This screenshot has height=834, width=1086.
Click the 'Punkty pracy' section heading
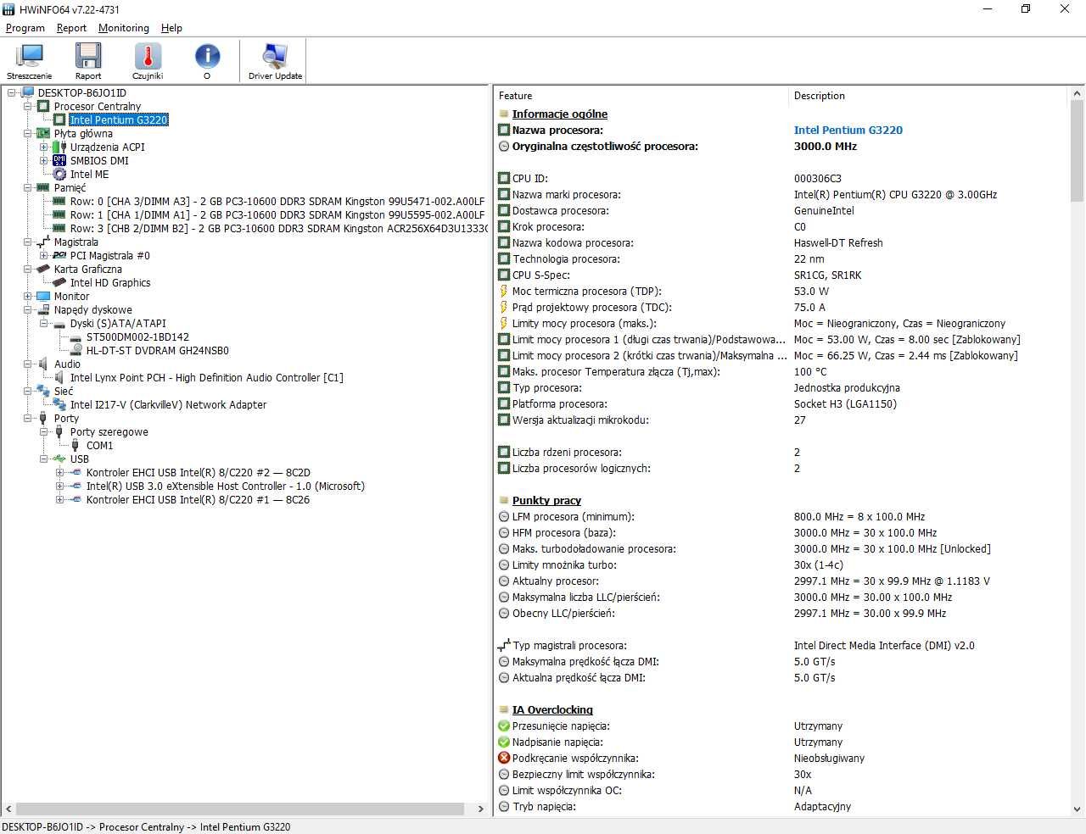coord(546,500)
